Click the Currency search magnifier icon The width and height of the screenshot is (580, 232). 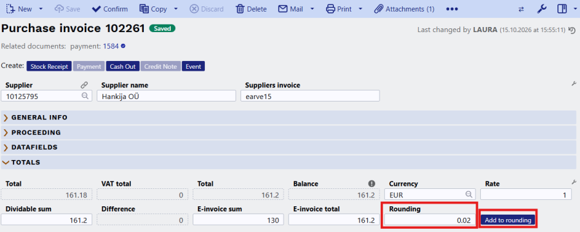(x=469, y=194)
